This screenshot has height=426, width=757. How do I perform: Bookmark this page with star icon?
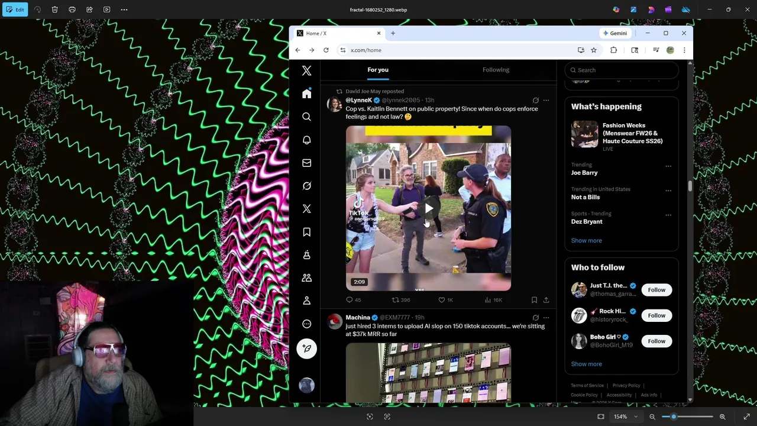pos(593,50)
